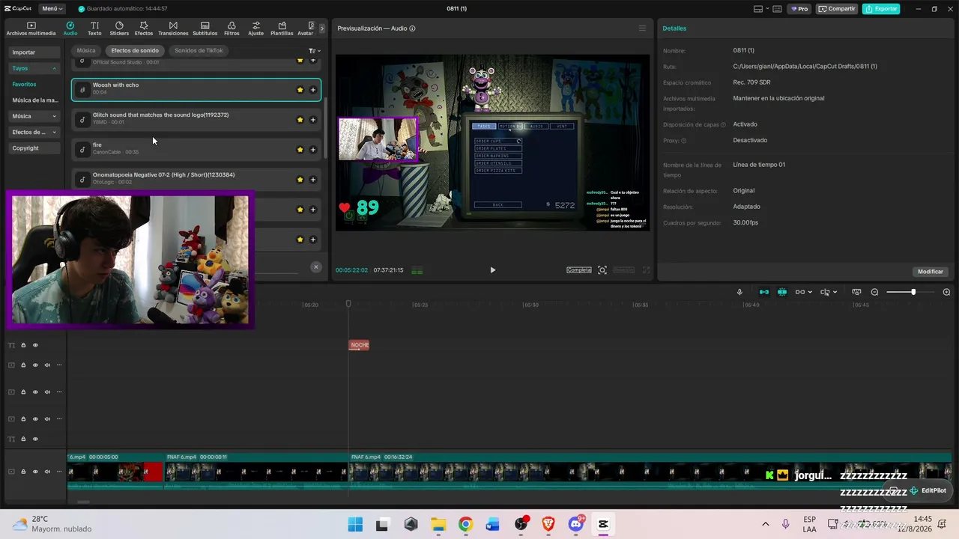Screen dimensions: 959x539
Task: Collapse the Tuyos section
Action: click(54, 68)
